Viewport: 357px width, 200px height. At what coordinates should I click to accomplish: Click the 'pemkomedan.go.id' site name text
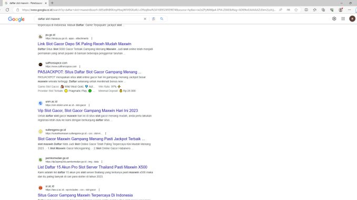click(x=57, y=158)
